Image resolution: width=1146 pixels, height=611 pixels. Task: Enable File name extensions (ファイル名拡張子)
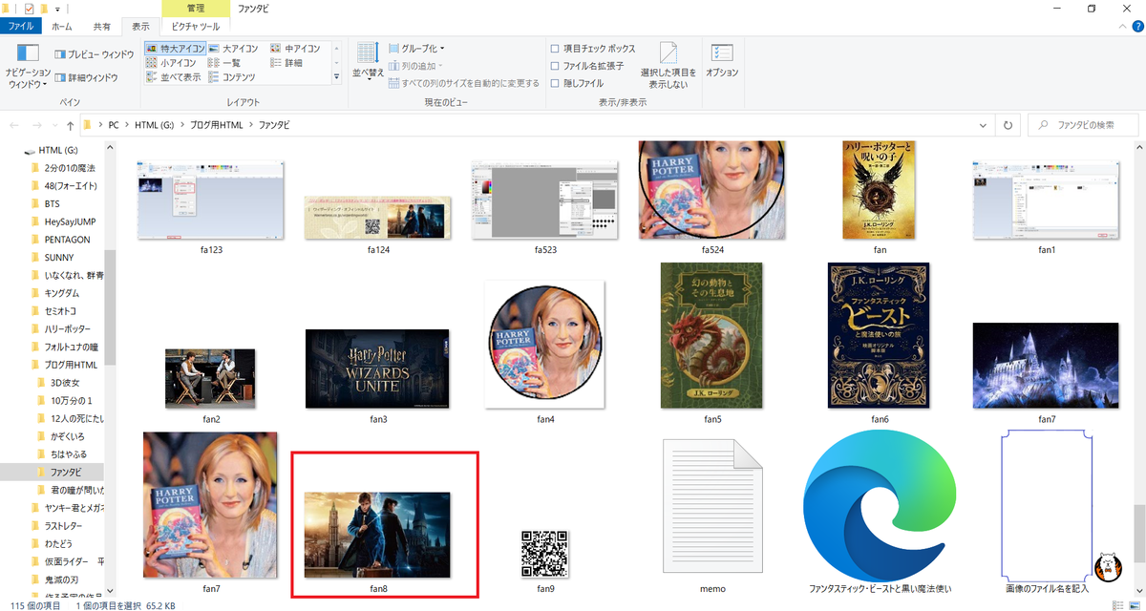(587, 66)
